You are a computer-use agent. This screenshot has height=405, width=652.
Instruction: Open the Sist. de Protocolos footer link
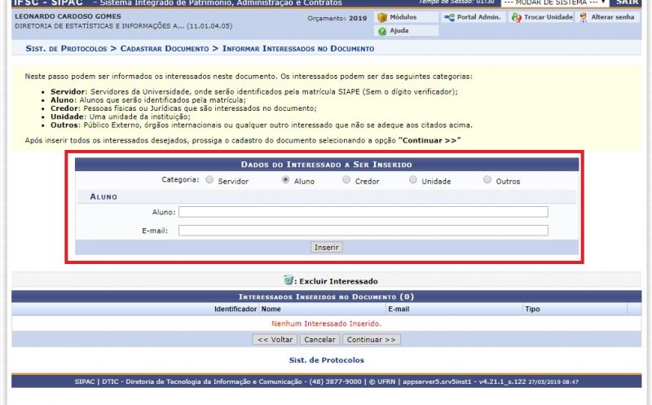(x=326, y=359)
